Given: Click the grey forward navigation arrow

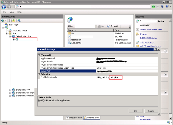Looking at the screenshot, I should point(9,7).
